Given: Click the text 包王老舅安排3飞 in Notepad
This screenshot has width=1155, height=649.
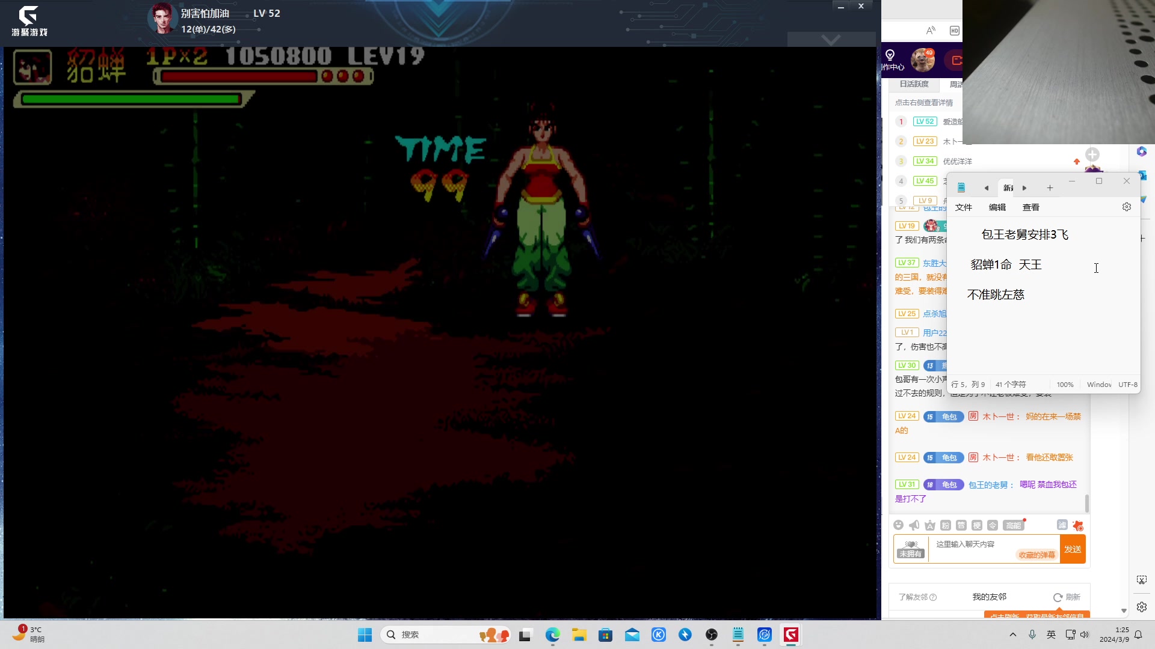Looking at the screenshot, I should [1025, 234].
